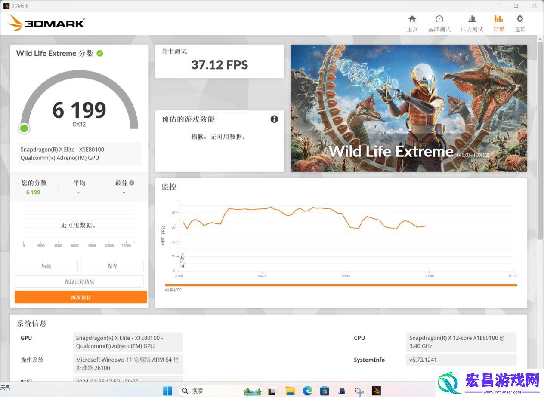
Task: Click the 监控 monitoring heading
Action: tap(169, 187)
